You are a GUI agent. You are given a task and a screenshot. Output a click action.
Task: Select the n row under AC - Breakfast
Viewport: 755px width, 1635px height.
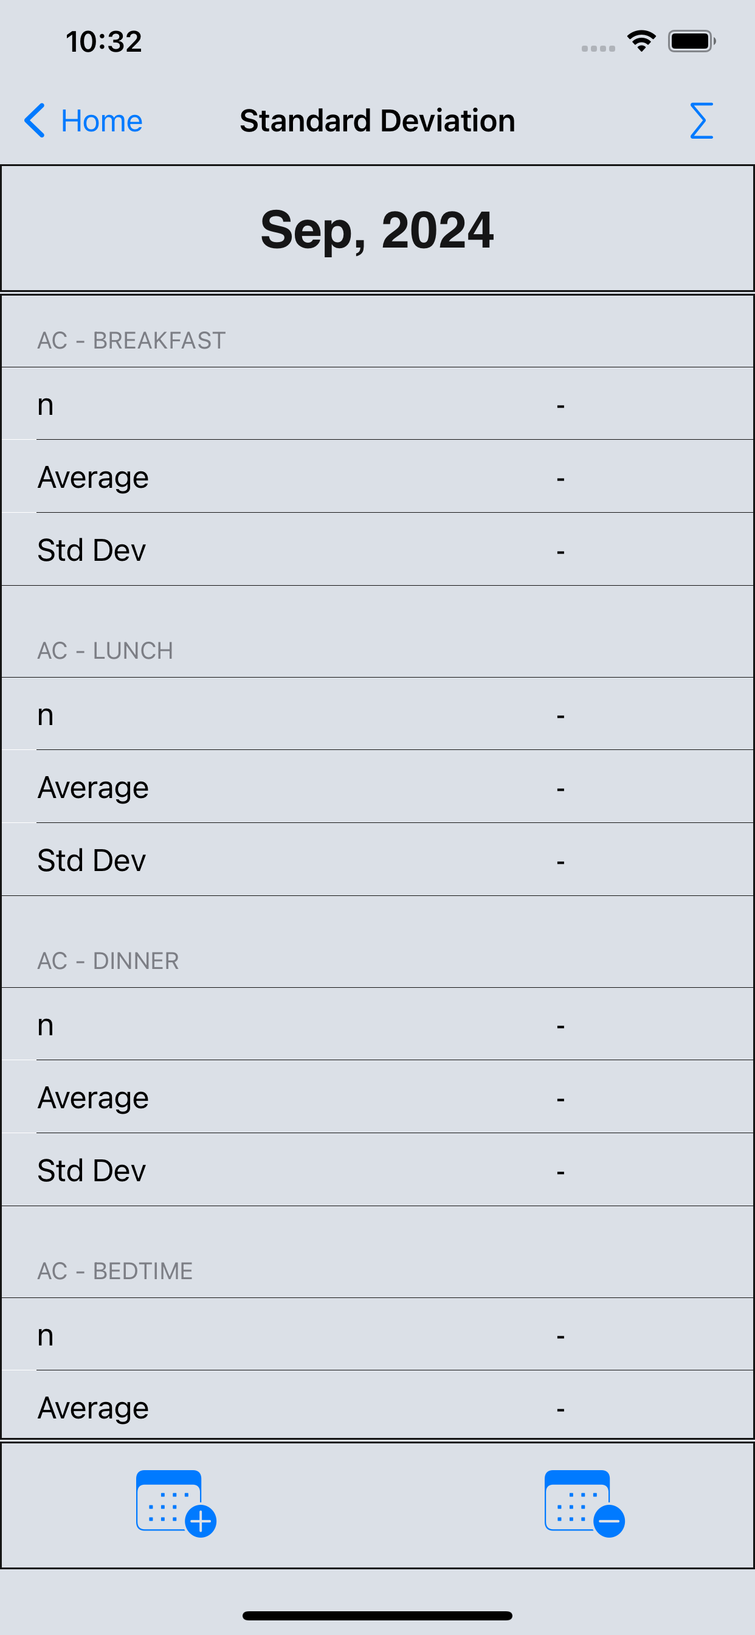click(x=377, y=404)
